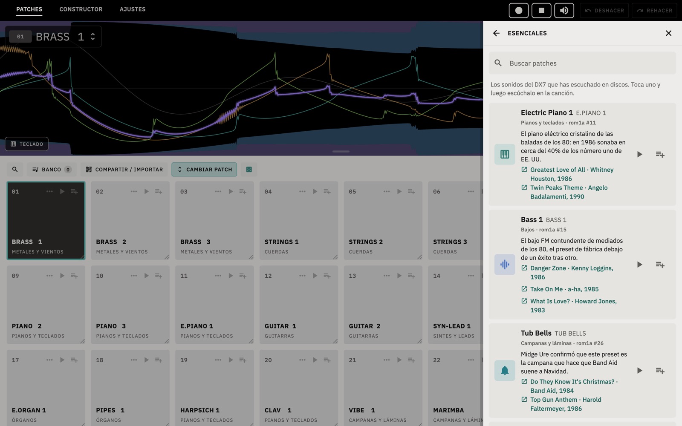Image resolution: width=682 pixels, height=426 pixels.
Task: Focus the Buscar patches search field
Action: (582, 63)
